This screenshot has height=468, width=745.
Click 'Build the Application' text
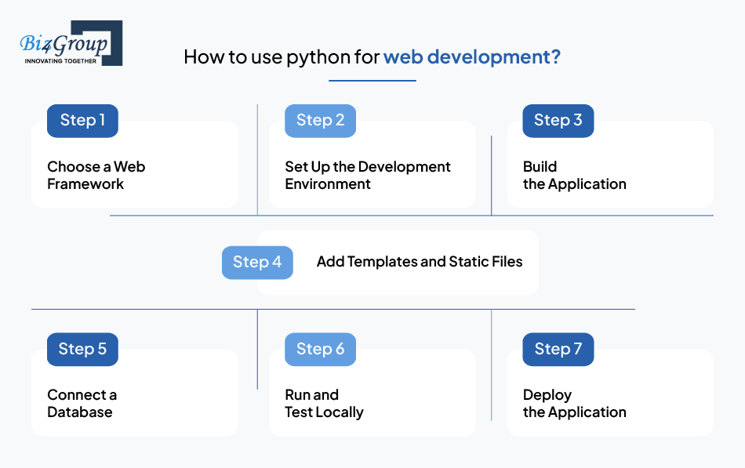574,176
